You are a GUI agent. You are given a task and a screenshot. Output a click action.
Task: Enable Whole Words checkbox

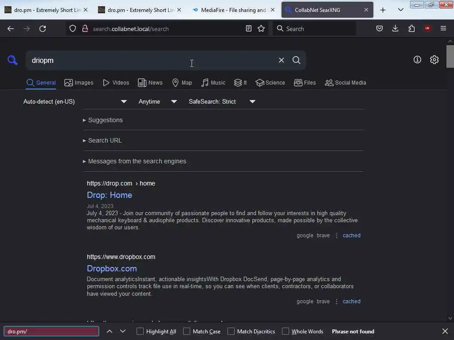[x=286, y=331]
